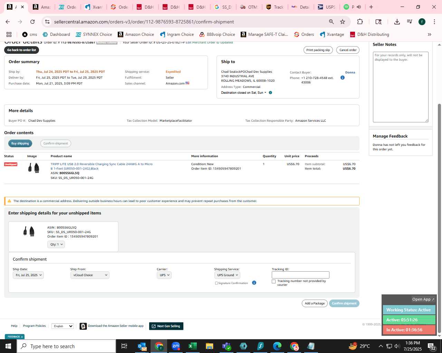
Task: Switch to the USPS tab
Action: point(326,7)
